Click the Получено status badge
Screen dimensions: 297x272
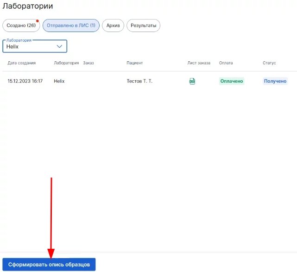coord(275,81)
